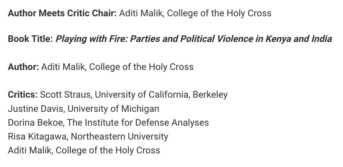343x167 pixels.
Task: Click 'The Institute for Defense Analyses' text
Action: pos(138,123)
